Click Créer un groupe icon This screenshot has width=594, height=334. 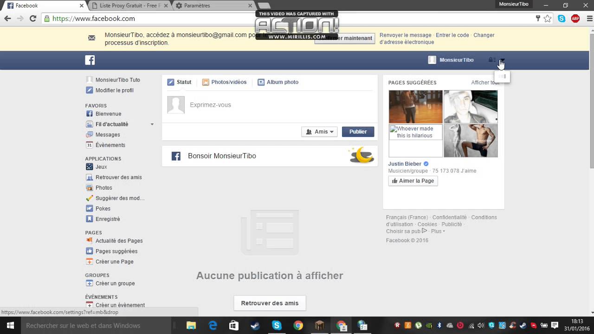point(90,283)
